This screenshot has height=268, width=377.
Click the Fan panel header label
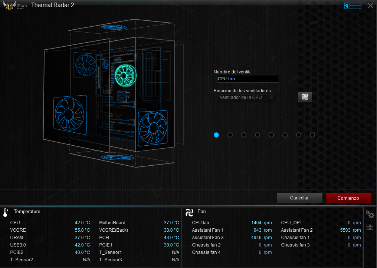tap(201, 212)
